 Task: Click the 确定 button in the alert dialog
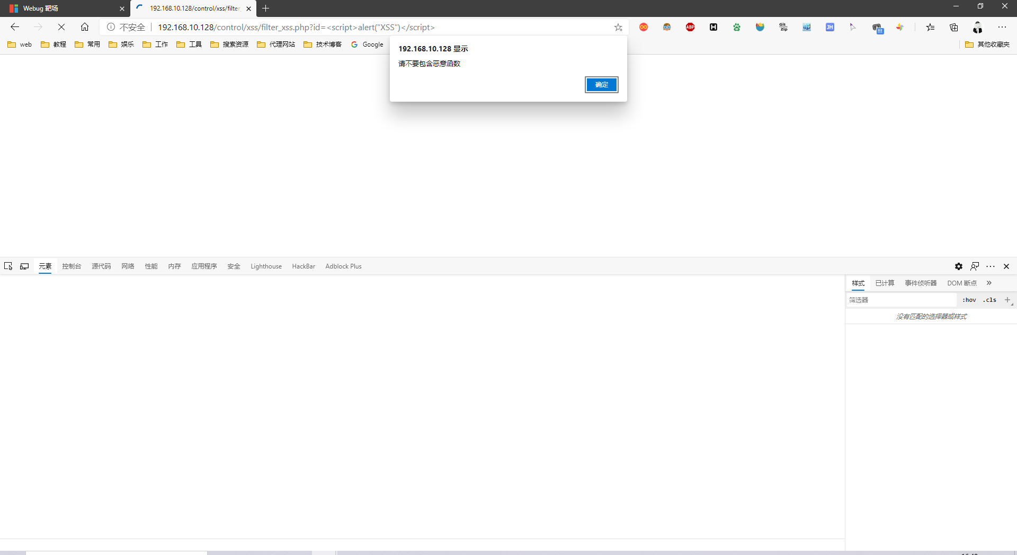(x=601, y=85)
